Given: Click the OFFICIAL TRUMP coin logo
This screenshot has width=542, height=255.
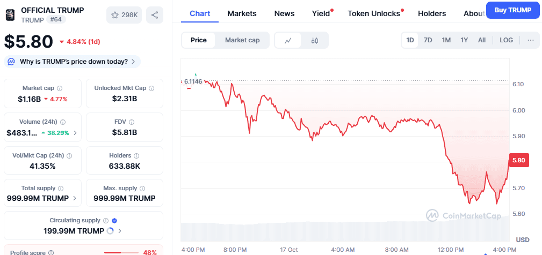Looking at the screenshot, I should click(x=10, y=14).
